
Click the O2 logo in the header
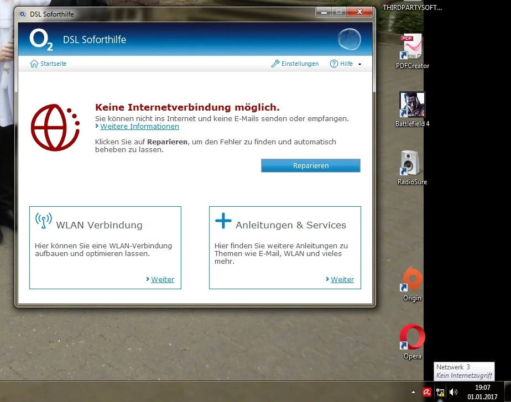pyautogui.click(x=41, y=39)
